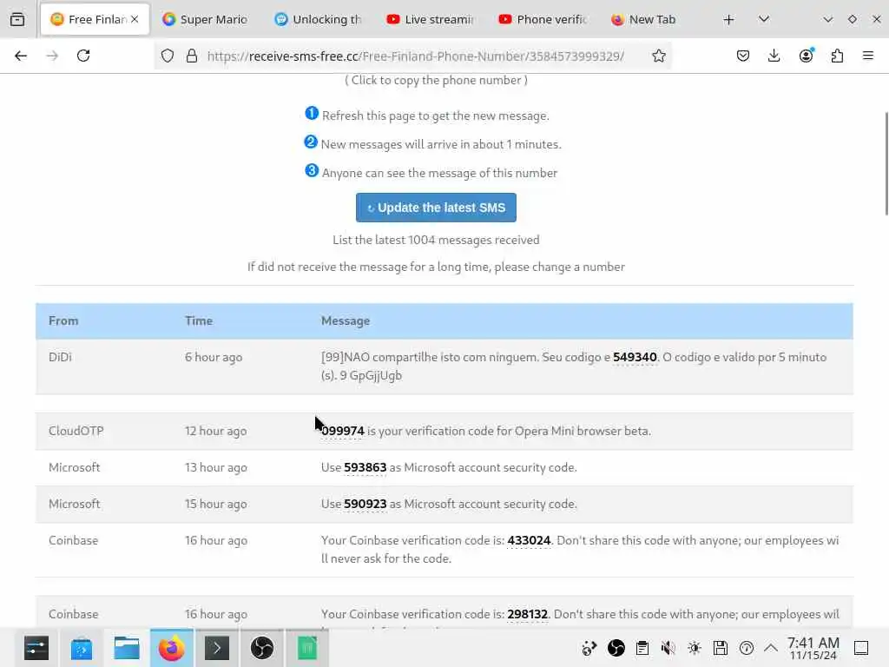Click the muted volume tray icon

pos(668,648)
